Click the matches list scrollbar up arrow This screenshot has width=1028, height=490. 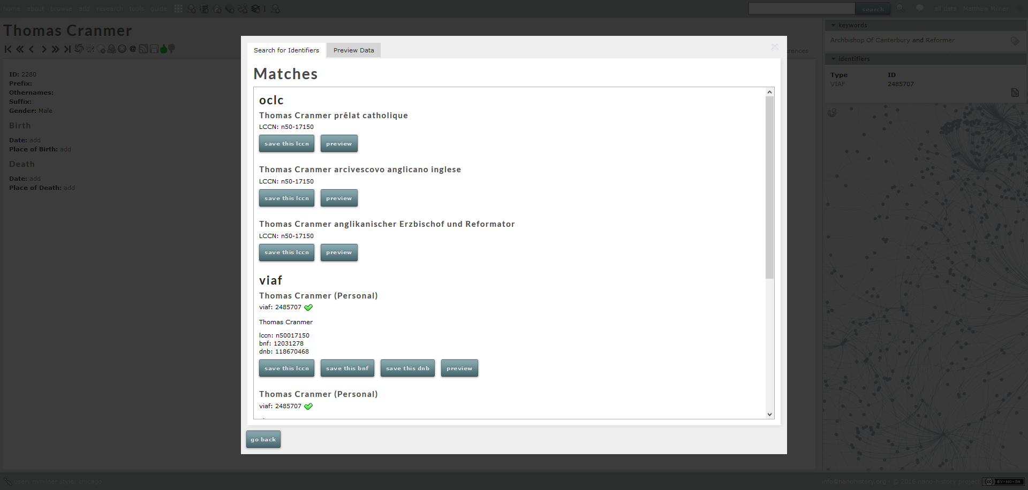click(x=769, y=92)
